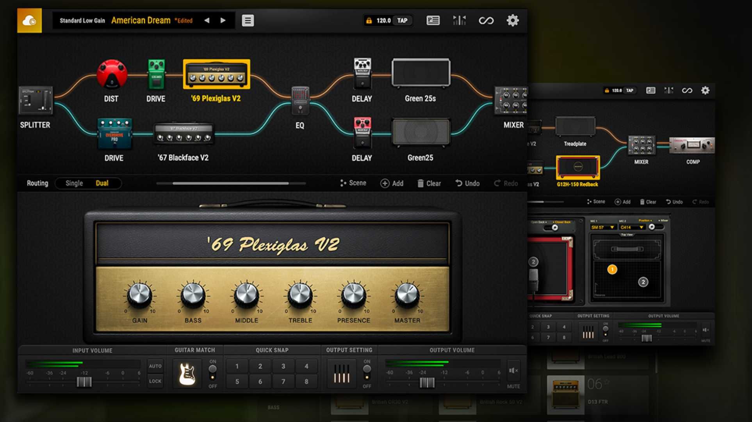Open the C414 mic dropdown
Screen dimensions: 752x422
[x=632, y=227]
